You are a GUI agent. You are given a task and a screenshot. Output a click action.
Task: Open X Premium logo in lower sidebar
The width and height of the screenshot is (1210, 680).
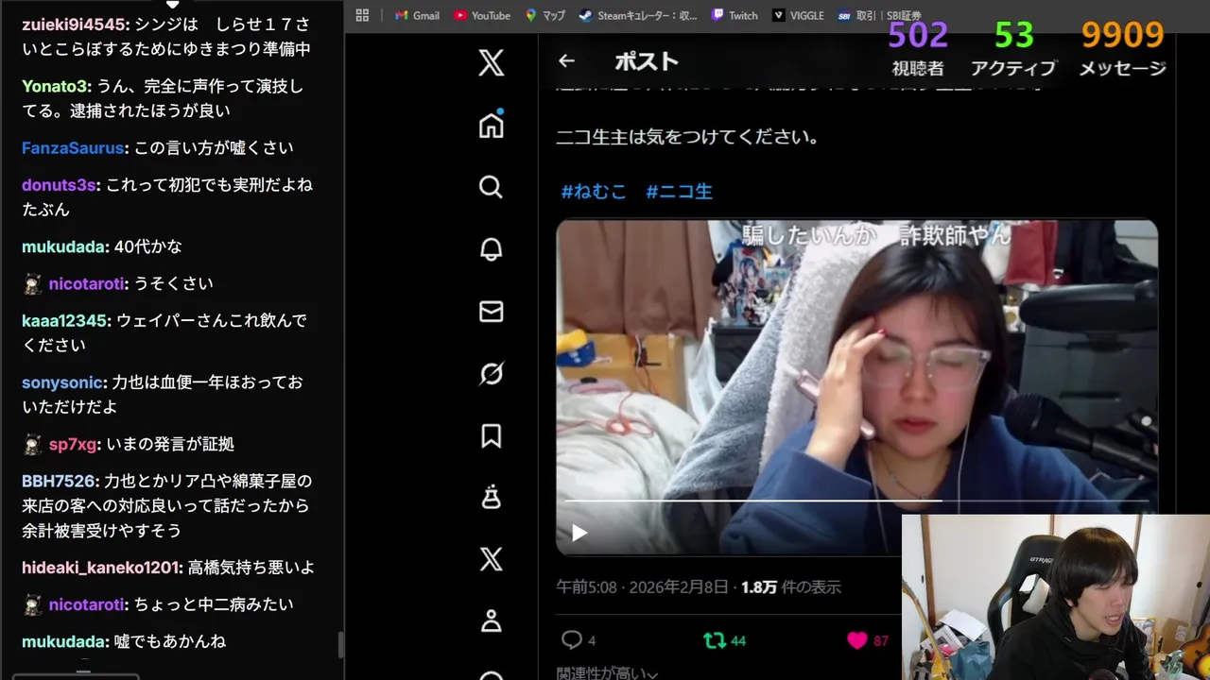tap(491, 559)
